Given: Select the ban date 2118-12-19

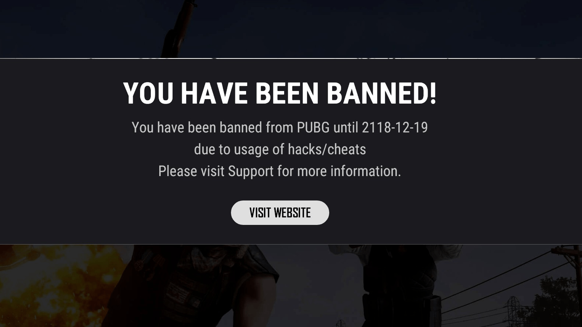Looking at the screenshot, I should 395,127.
